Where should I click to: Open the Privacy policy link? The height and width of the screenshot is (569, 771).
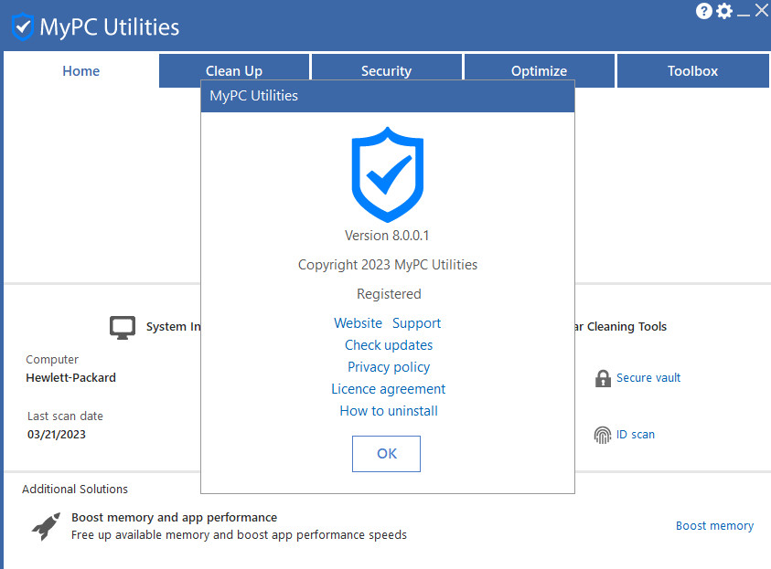tap(389, 367)
